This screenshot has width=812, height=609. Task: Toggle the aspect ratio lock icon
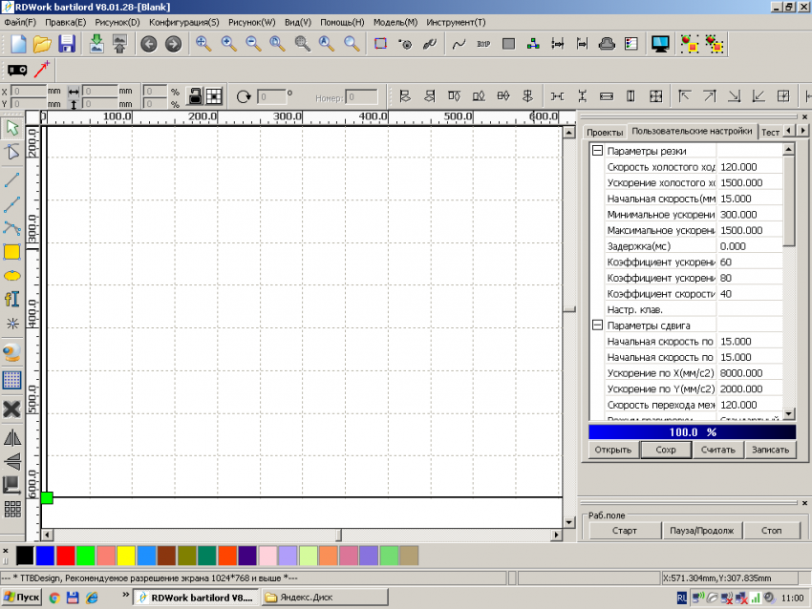(194, 95)
